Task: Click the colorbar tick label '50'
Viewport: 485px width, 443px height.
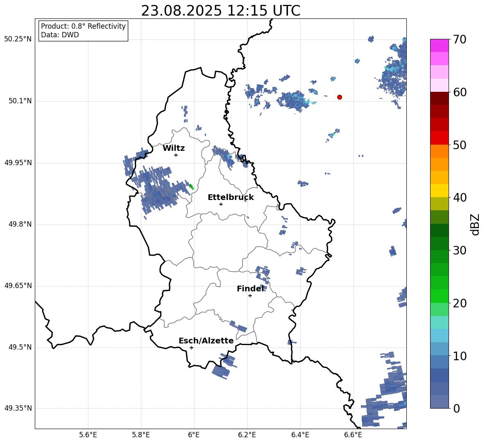Action: click(460, 145)
